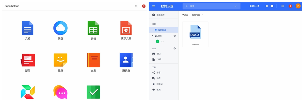The image size is (304, 102).
Task: Open the 网盘 cloud drive app icon
Action: [60, 28]
